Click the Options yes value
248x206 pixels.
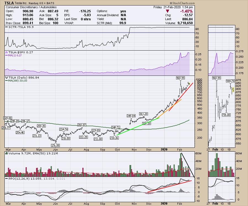[x=123, y=11]
